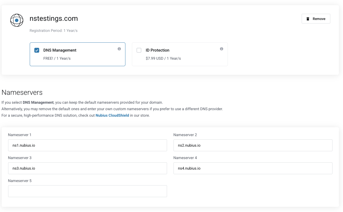The height and width of the screenshot is (212, 343).
Task: Remove the nstestings.com domain from cart
Action: [316, 19]
